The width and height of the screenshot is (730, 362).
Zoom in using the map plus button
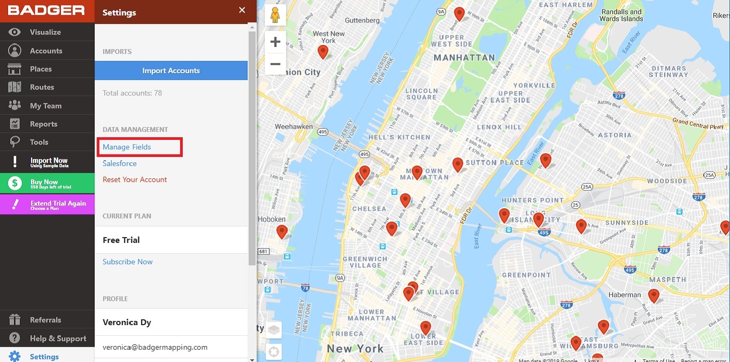pyautogui.click(x=275, y=42)
